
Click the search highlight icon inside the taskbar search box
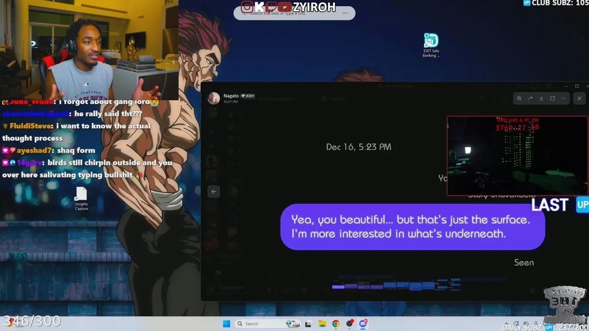point(293,324)
